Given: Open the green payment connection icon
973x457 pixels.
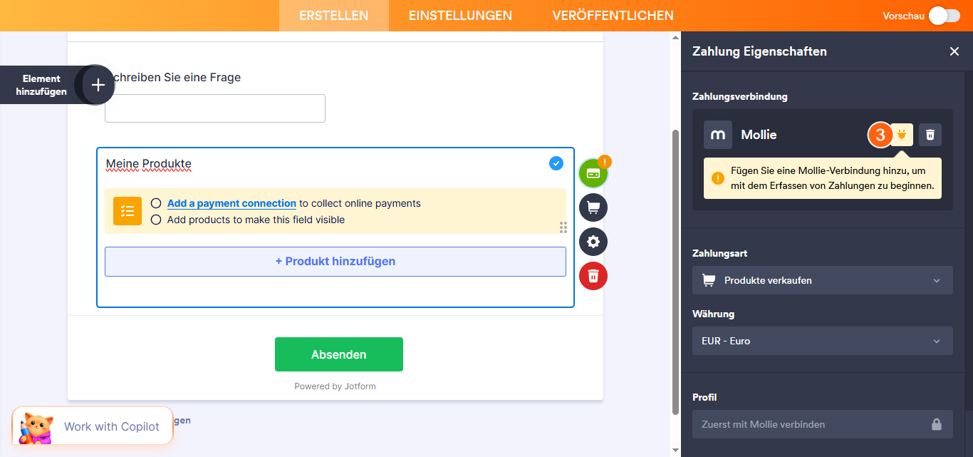Looking at the screenshot, I should (593, 173).
